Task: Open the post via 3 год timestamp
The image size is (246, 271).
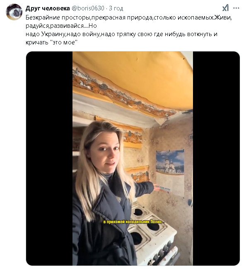Action: pos(116,8)
